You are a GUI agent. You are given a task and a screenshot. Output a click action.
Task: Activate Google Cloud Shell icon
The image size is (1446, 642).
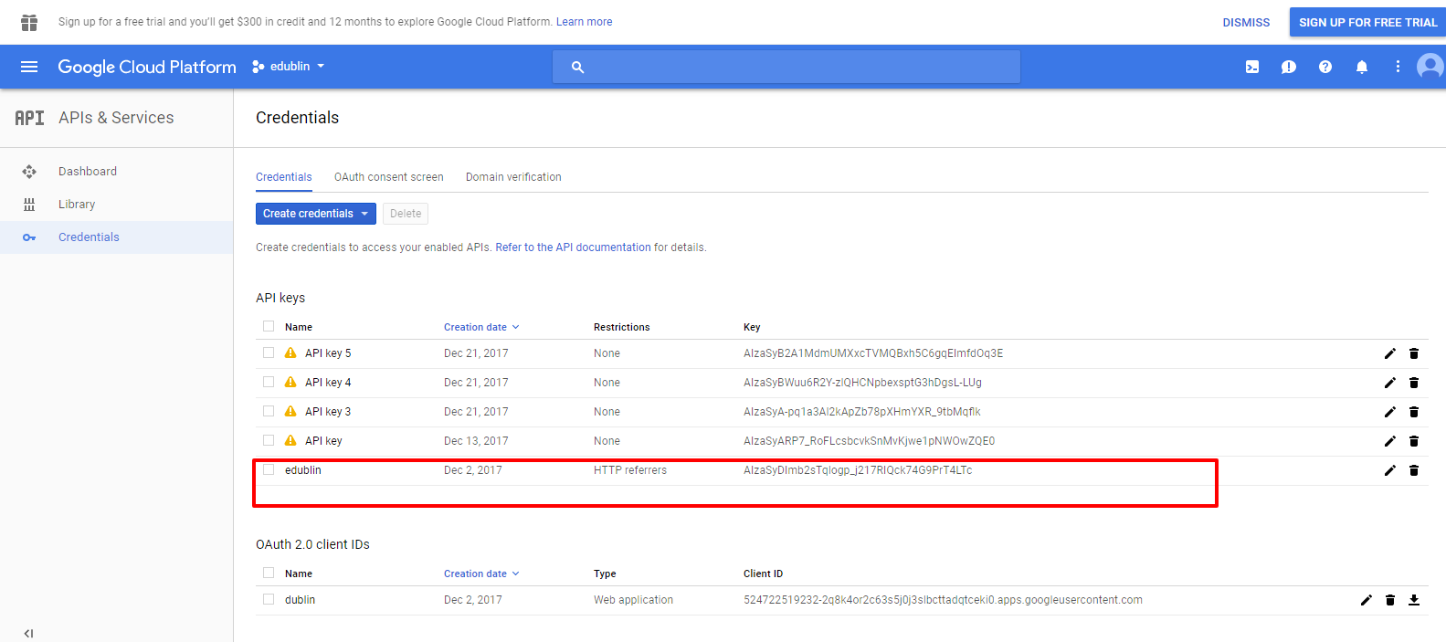click(x=1252, y=67)
